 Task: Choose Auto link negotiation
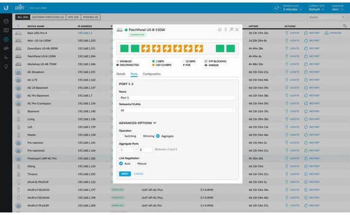point(121,164)
